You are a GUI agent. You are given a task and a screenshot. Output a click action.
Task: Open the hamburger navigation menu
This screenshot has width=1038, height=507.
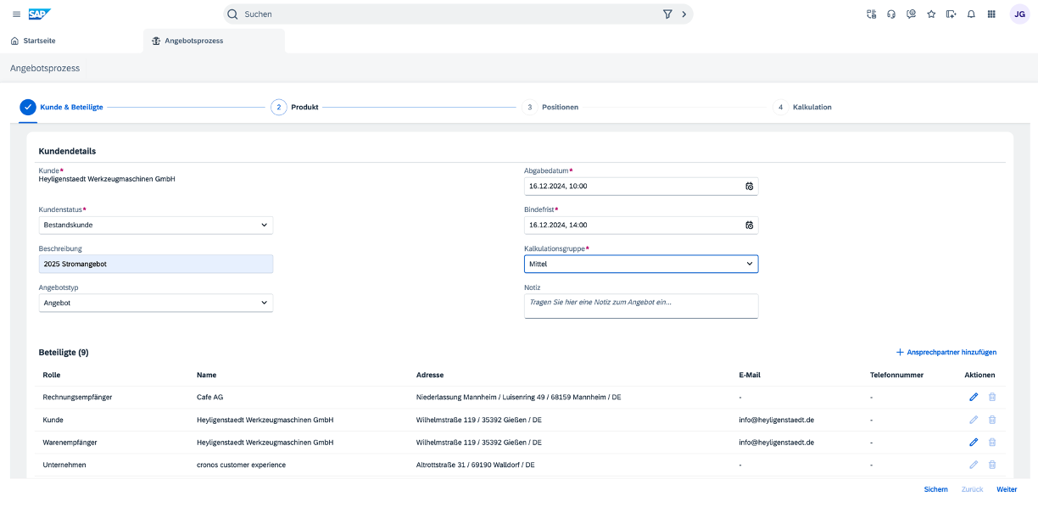(16, 14)
